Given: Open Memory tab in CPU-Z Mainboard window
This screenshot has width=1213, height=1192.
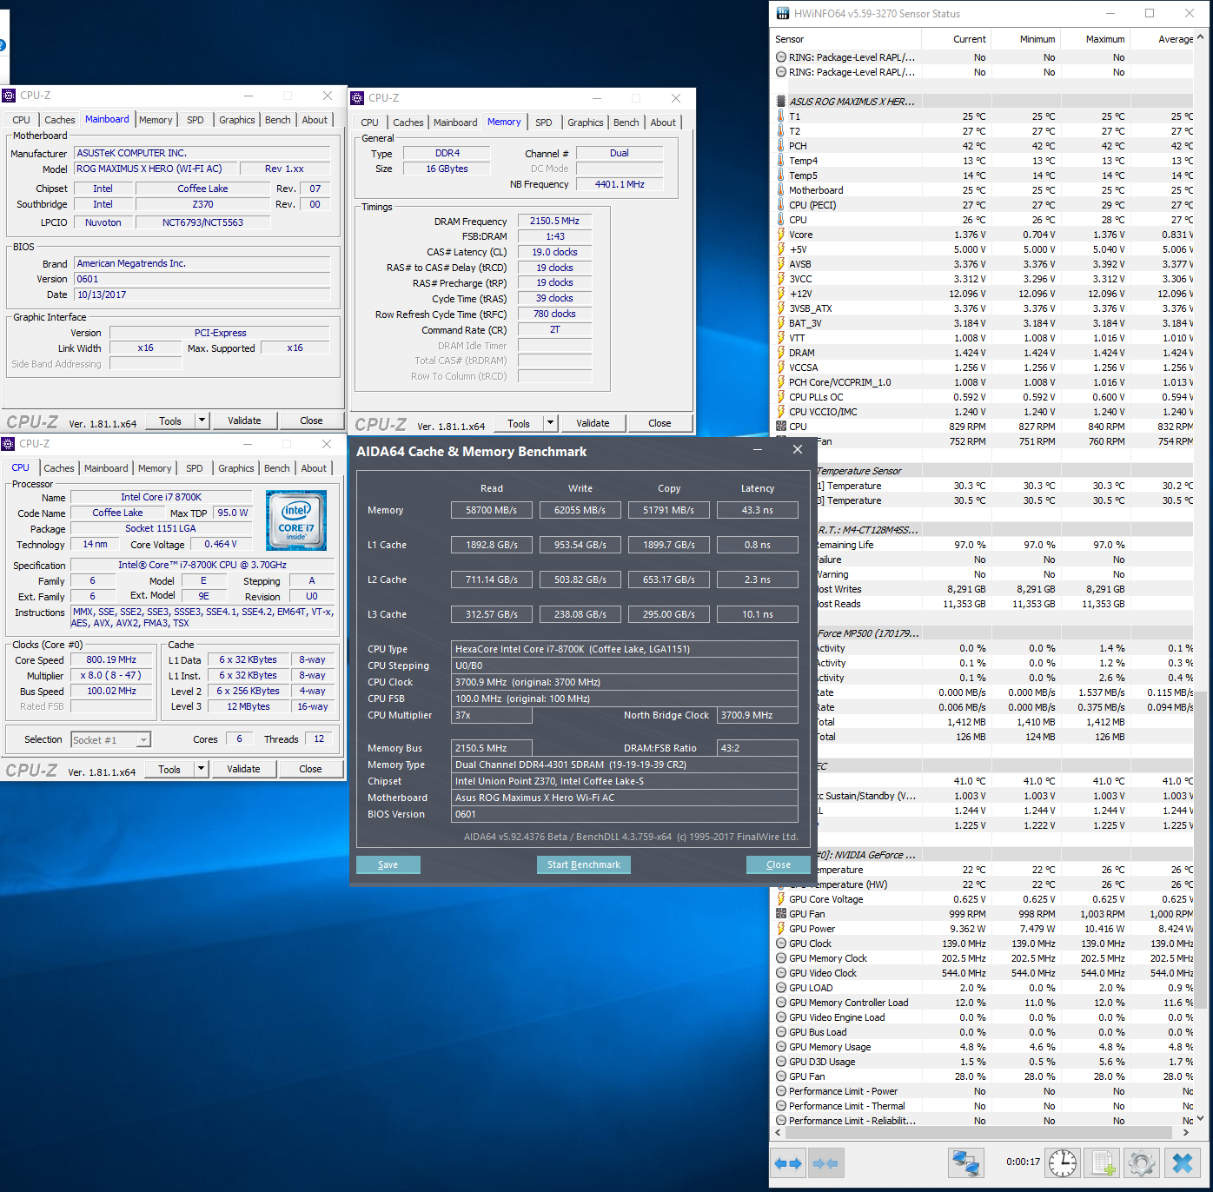Looking at the screenshot, I should [x=156, y=120].
